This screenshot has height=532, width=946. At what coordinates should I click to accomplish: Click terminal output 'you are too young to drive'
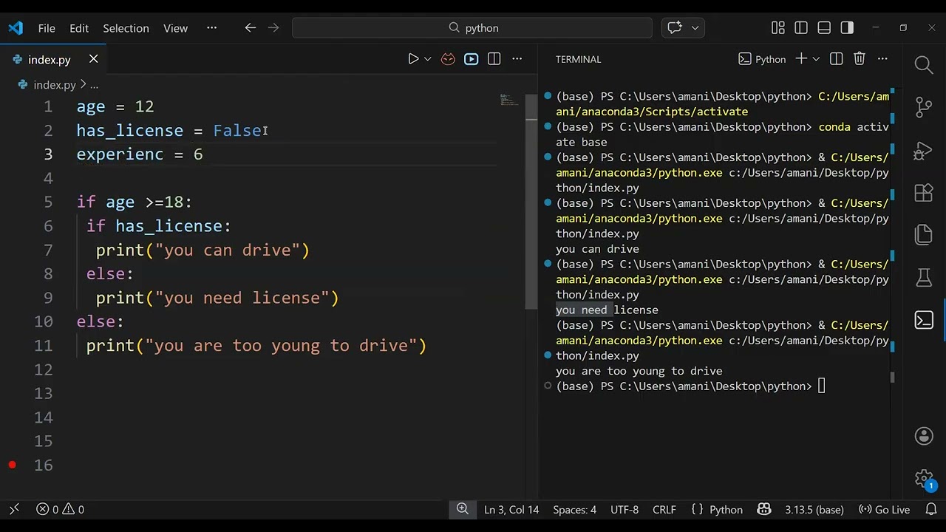coord(639,371)
